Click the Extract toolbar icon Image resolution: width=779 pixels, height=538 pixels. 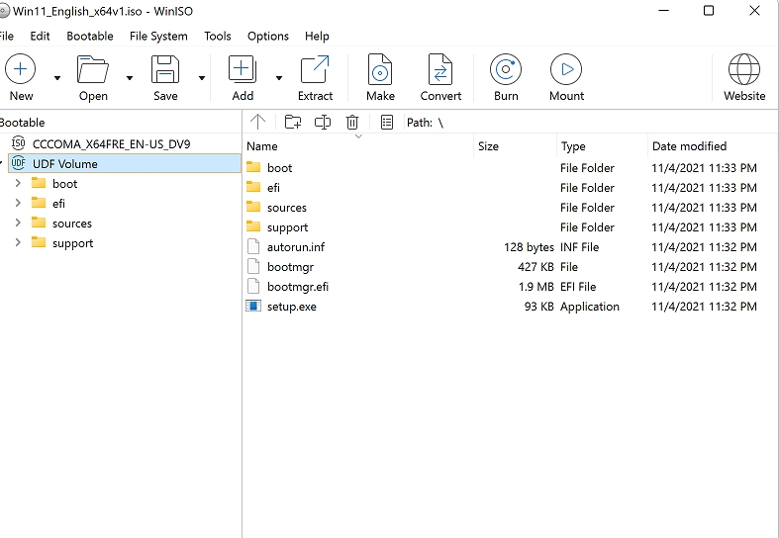coord(315,69)
